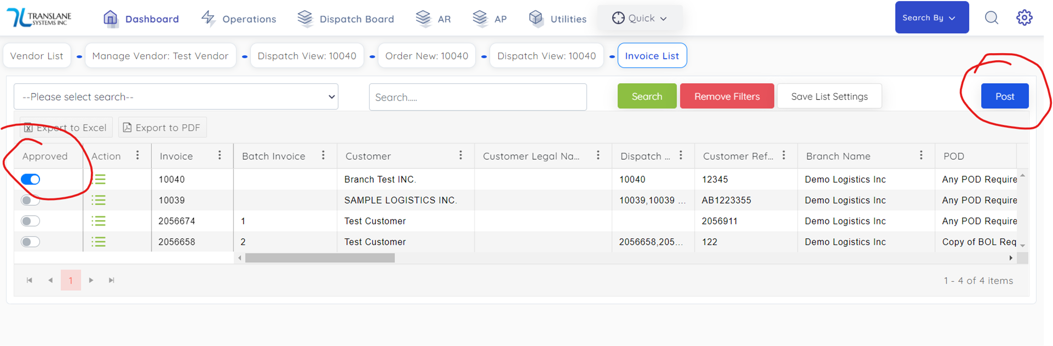Image resolution: width=1053 pixels, height=346 pixels.
Task: Export the invoice list to PDF
Action: (x=162, y=128)
